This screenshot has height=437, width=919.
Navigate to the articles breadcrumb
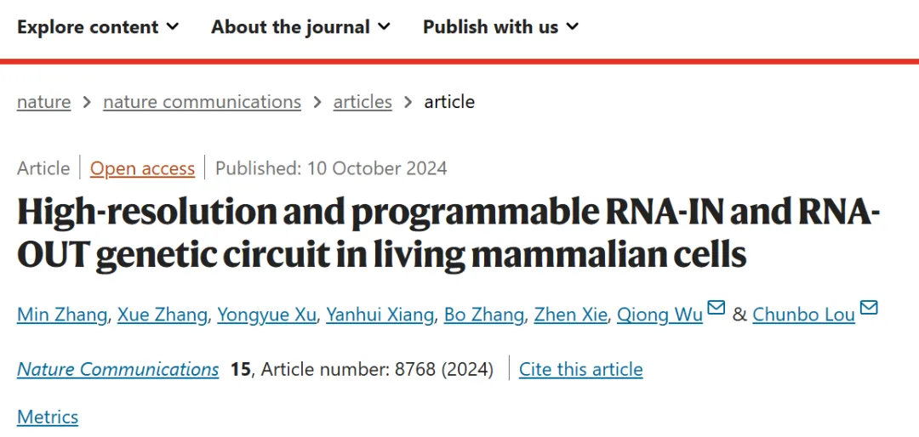pyautogui.click(x=362, y=102)
